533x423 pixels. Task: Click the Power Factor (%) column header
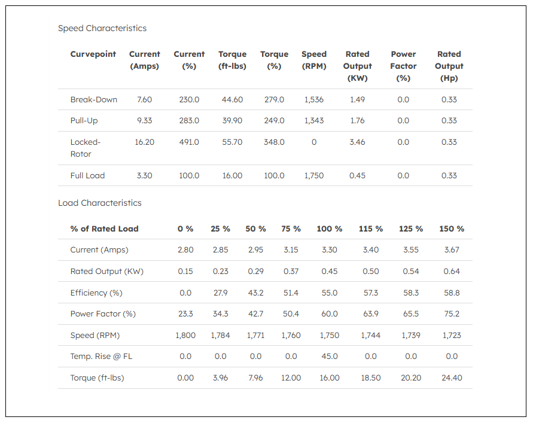[x=403, y=66]
